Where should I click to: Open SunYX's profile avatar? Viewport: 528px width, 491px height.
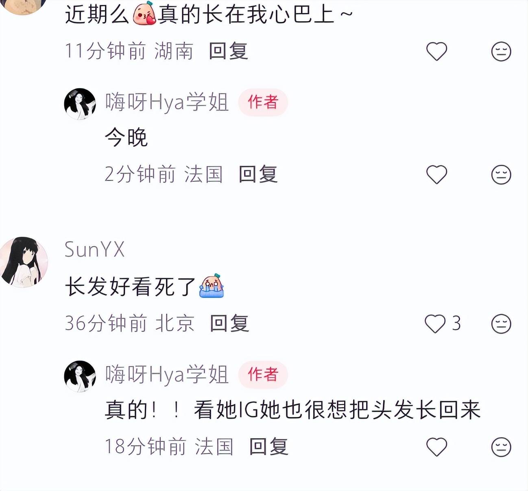(24, 262)
